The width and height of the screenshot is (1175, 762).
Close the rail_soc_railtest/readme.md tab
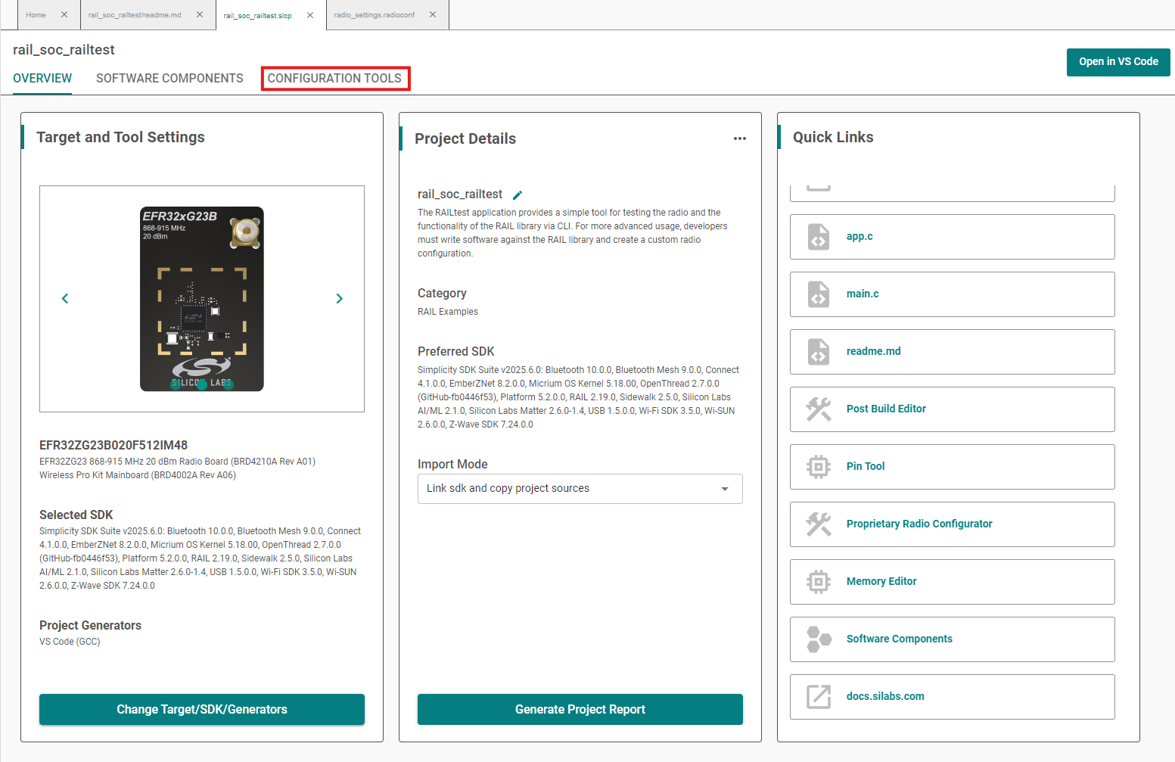pos(199,14)
